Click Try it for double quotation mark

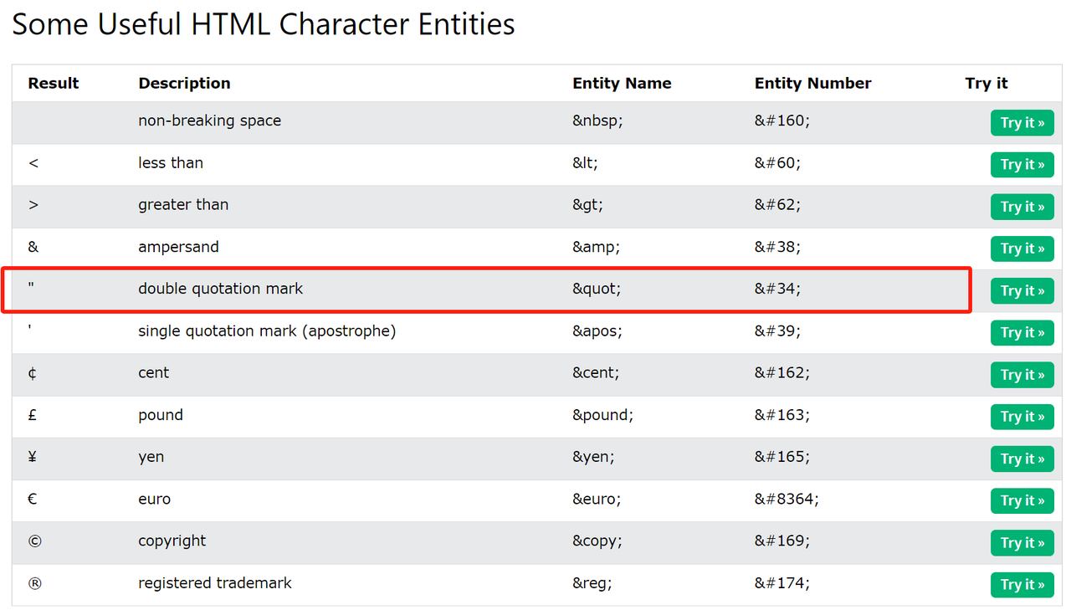(1022, 291)
